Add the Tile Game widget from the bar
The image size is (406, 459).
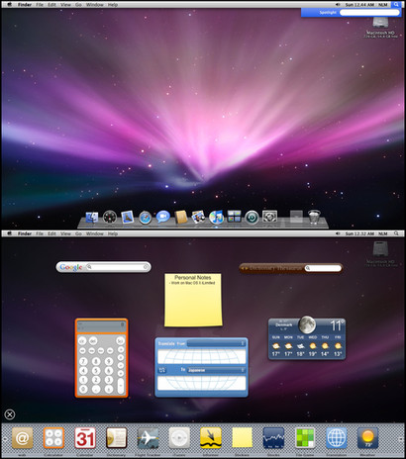[x=305, y=438]
